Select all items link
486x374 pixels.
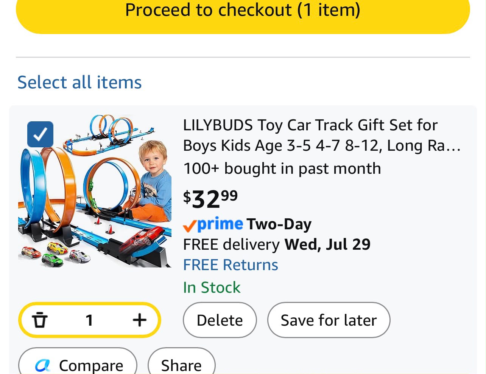[x=79, y=82]
